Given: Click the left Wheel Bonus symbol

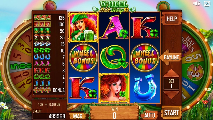Looking at the screenshot, I should coord(83,58).
